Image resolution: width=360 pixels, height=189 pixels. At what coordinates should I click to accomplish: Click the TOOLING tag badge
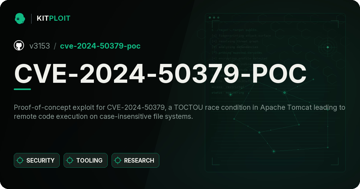click(x=85, y=160)
